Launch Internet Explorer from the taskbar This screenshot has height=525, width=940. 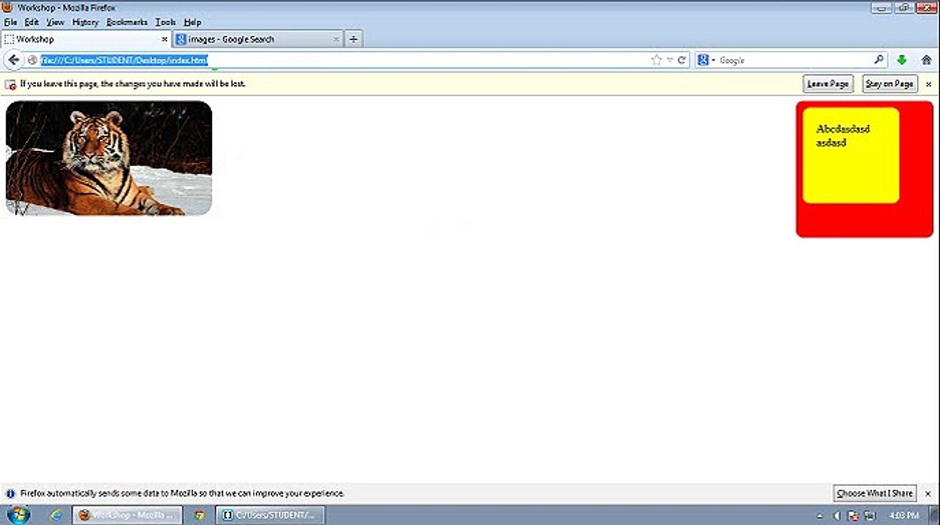click(56, 515)
